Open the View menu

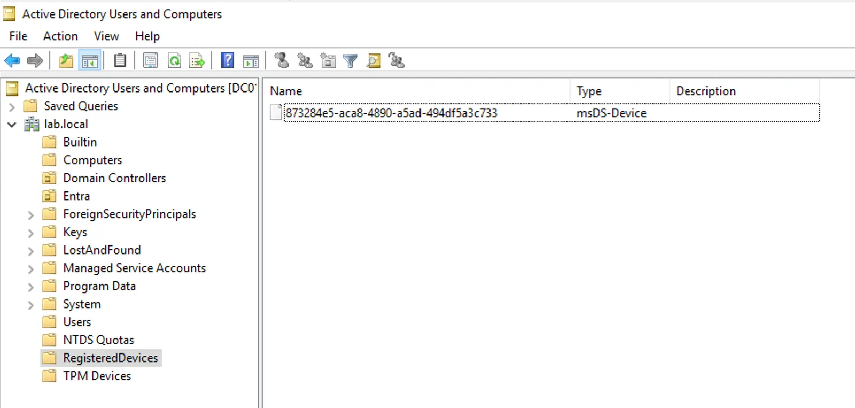click(106, 36)
